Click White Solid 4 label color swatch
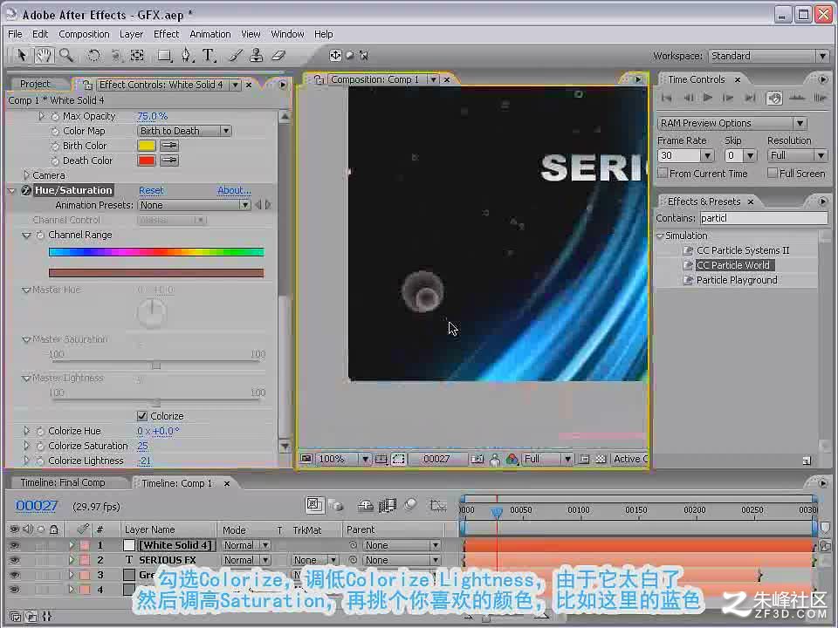The width and height of the screenshot is (838, 628). click(x=85, y=545)
